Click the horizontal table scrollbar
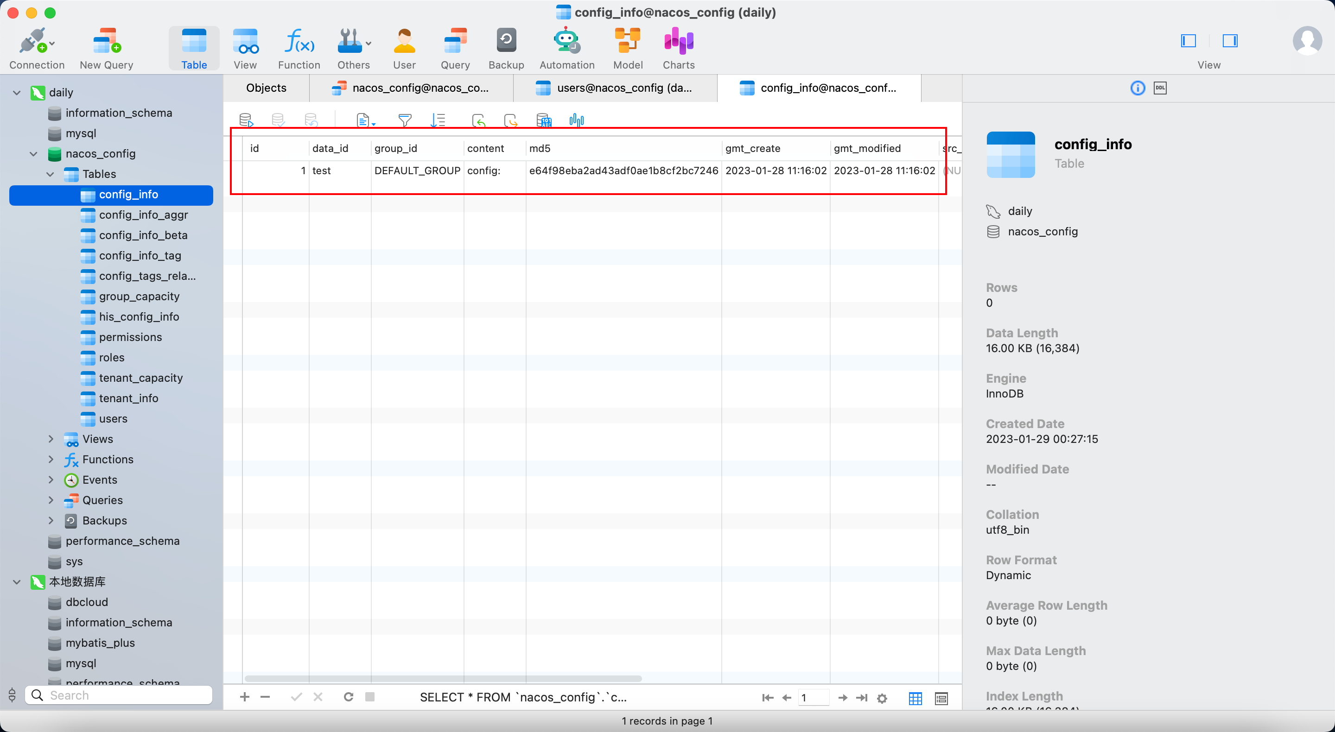1335x732 pixels. (x=443, y=679)
